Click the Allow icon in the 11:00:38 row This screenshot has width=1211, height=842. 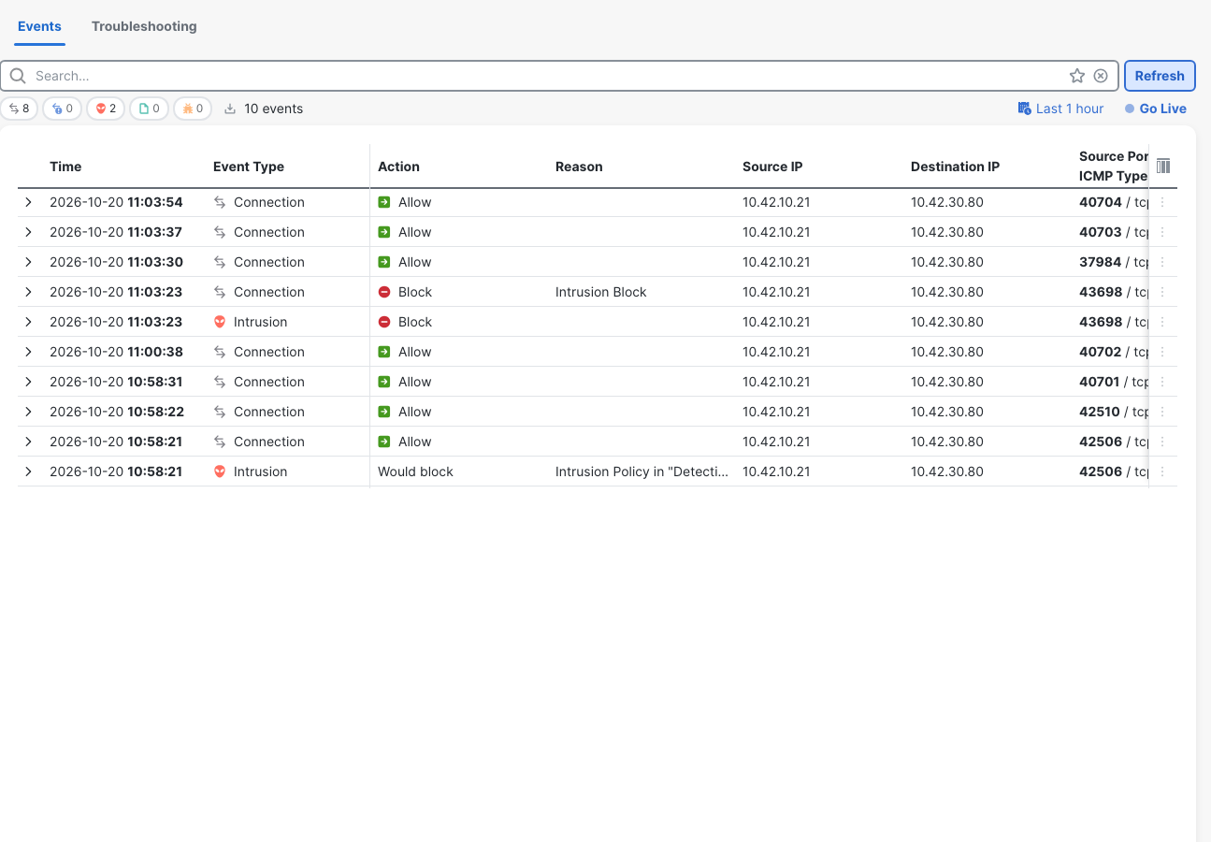384,352
